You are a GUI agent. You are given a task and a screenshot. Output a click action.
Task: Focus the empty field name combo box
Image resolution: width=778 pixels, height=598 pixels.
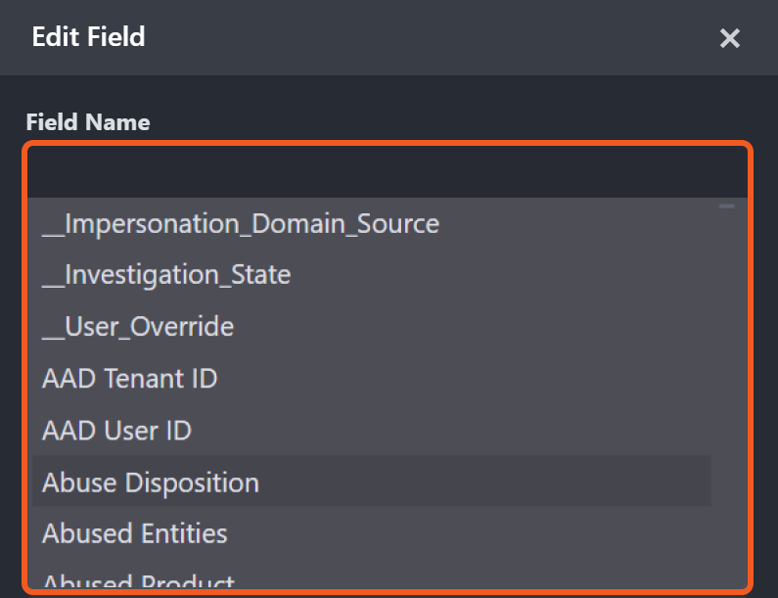click(387, 171)
